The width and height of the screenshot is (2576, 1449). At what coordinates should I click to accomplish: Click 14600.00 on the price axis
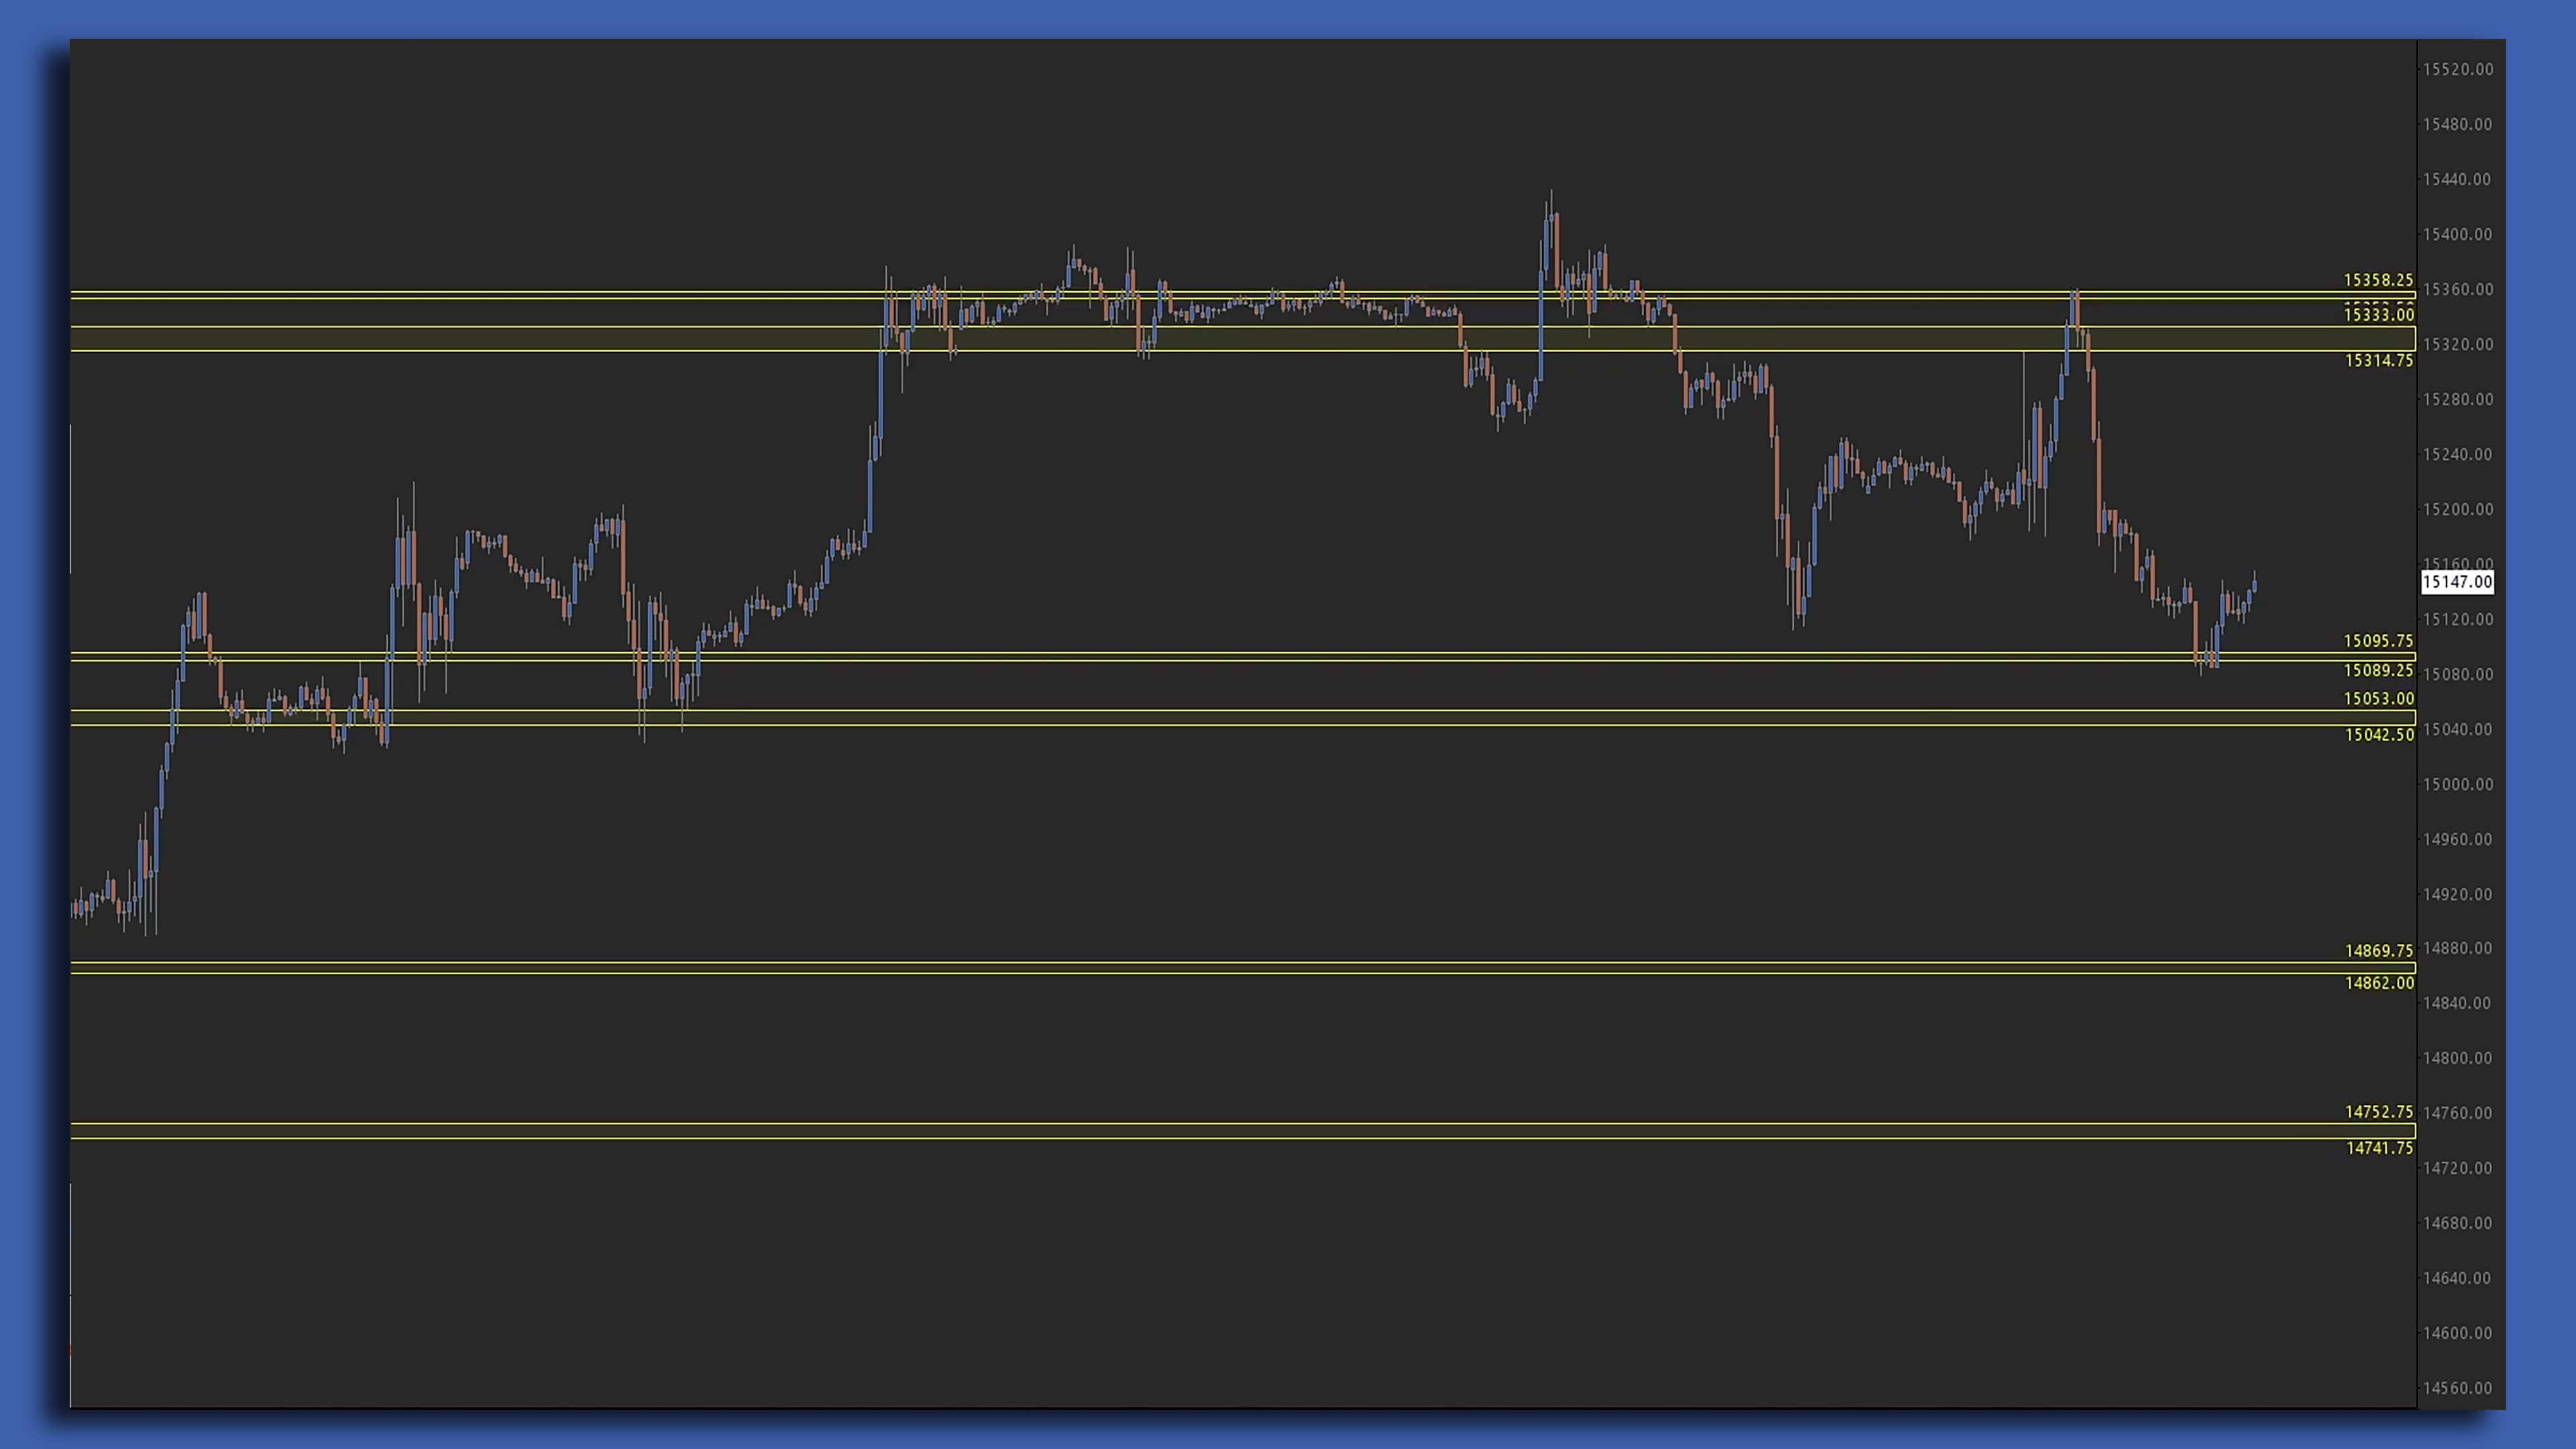[2457, 1333]
